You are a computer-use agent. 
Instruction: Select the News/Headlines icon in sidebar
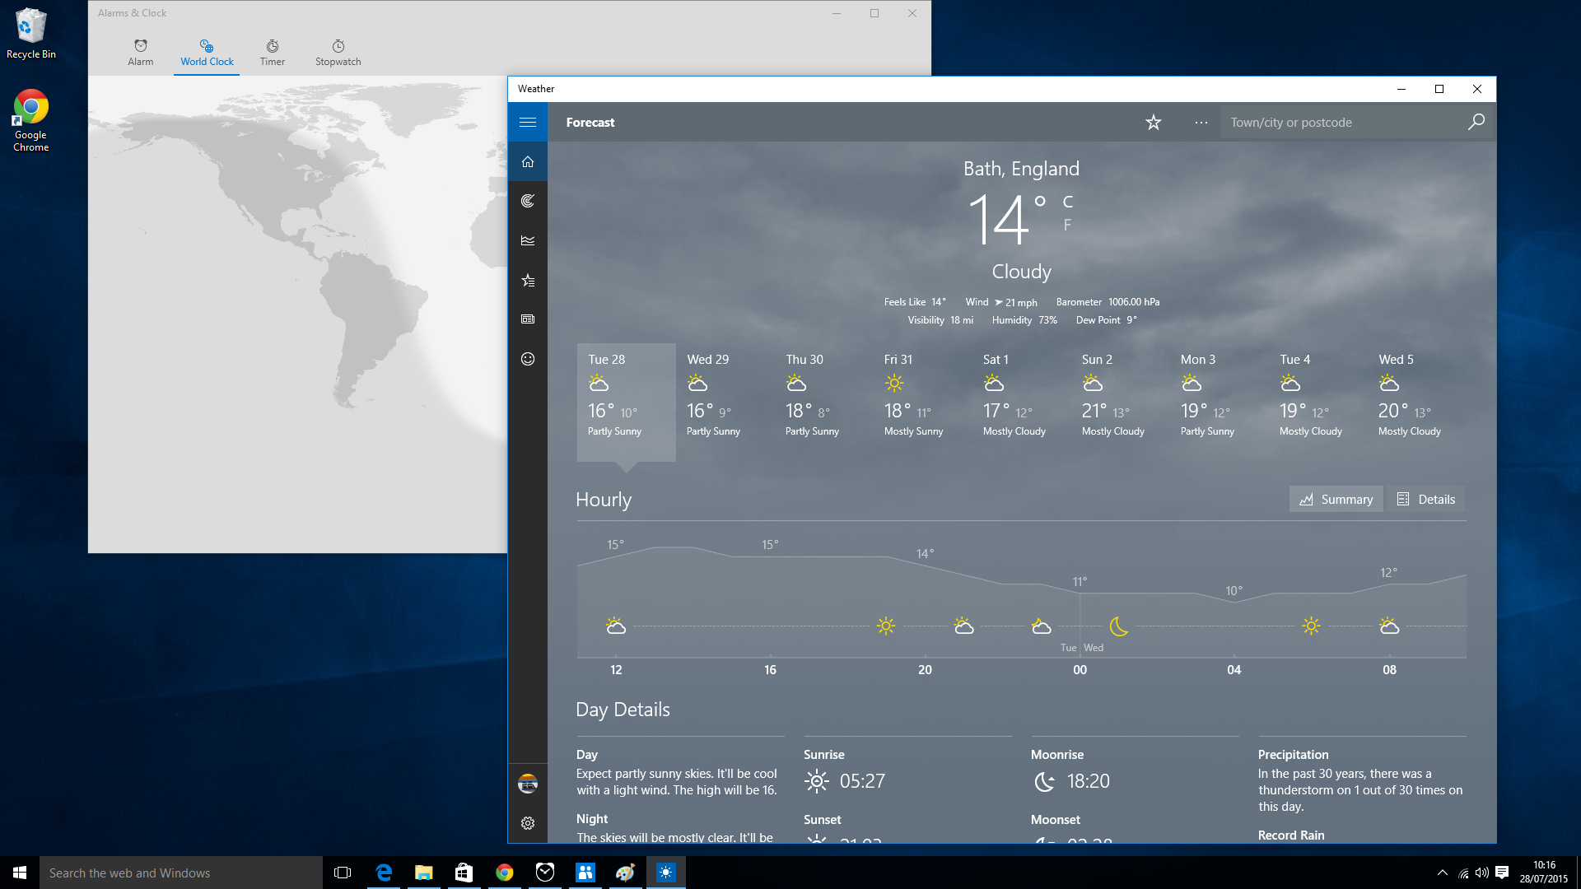tap(528, 319)
